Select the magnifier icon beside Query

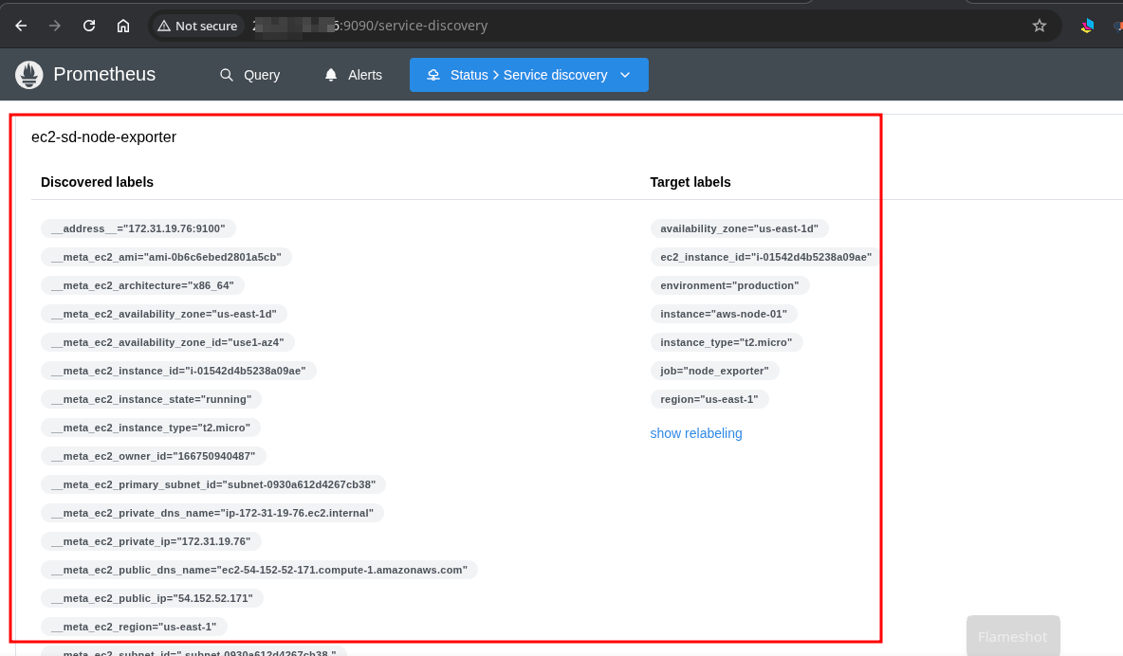(226, 74)
